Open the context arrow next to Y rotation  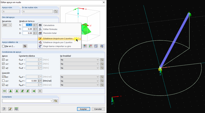coord(36,29)
